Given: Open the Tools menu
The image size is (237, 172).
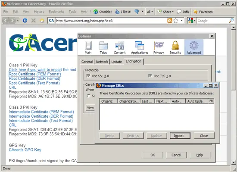Looking at the screenshot, I should tap(72, 12).
